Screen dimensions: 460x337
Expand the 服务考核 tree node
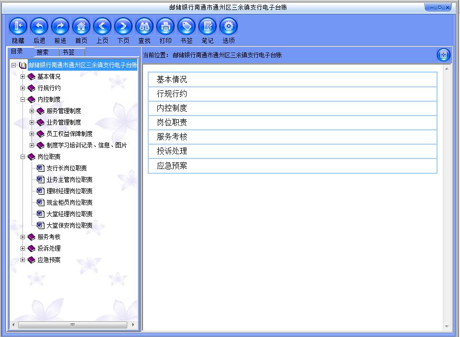click(22, 237)
